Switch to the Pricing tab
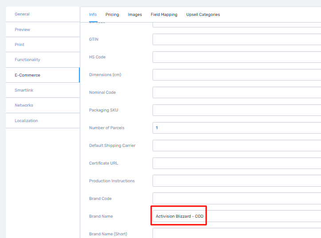321x238 pixels. click(x=112, y=15)
